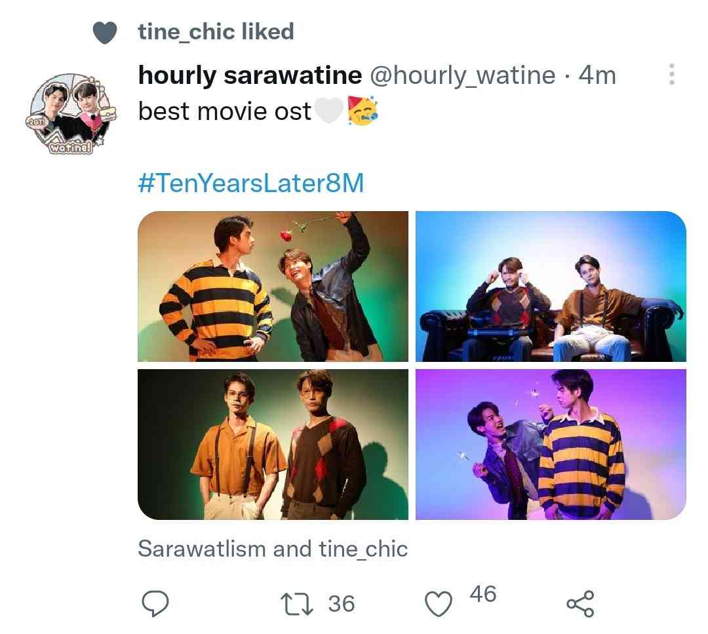
Task: Click the like count 46
Action: 482,594
